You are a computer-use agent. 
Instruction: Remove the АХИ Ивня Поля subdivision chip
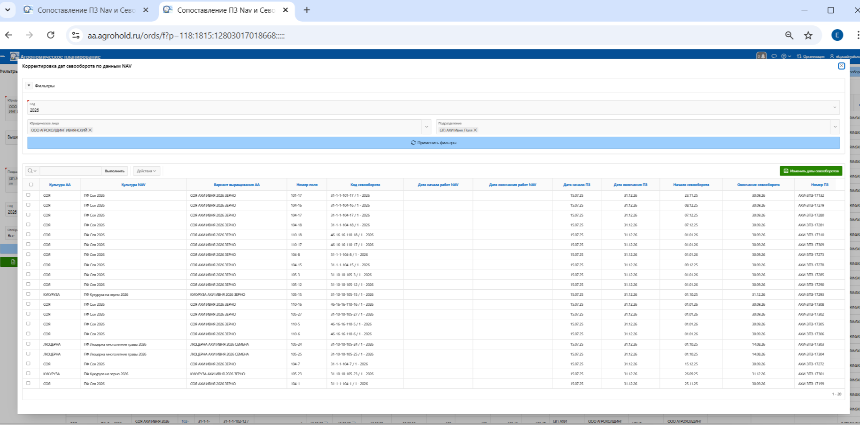pyautogui.click(x=475, y=130)
